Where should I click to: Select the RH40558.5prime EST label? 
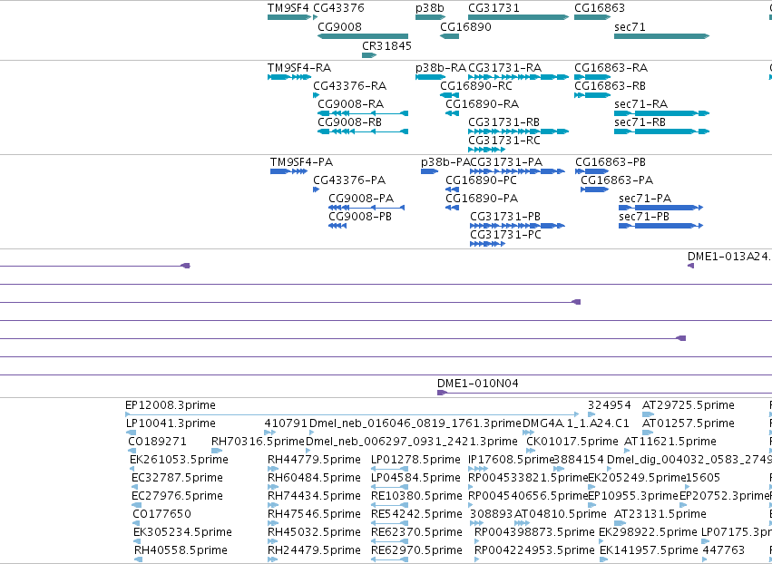click(181, 550)
